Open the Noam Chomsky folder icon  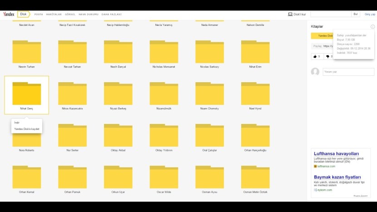209,94
